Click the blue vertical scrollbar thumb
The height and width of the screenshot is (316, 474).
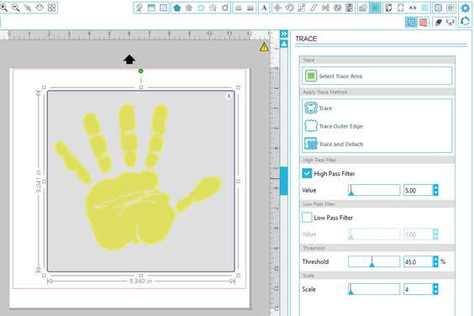point(283,181)
